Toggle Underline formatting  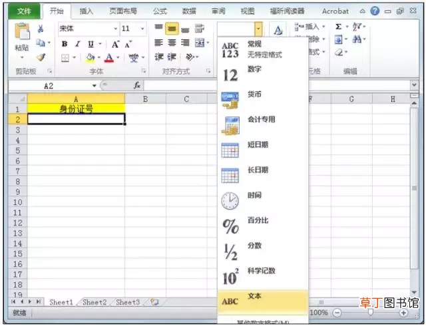91,44
